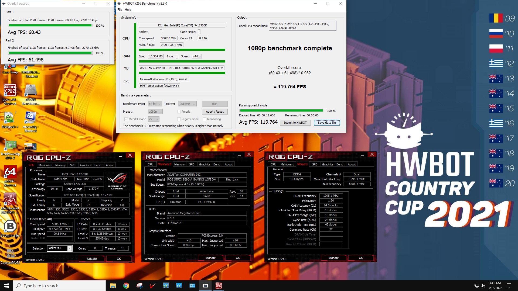Open About tab in right CPU-Z window

352,164
